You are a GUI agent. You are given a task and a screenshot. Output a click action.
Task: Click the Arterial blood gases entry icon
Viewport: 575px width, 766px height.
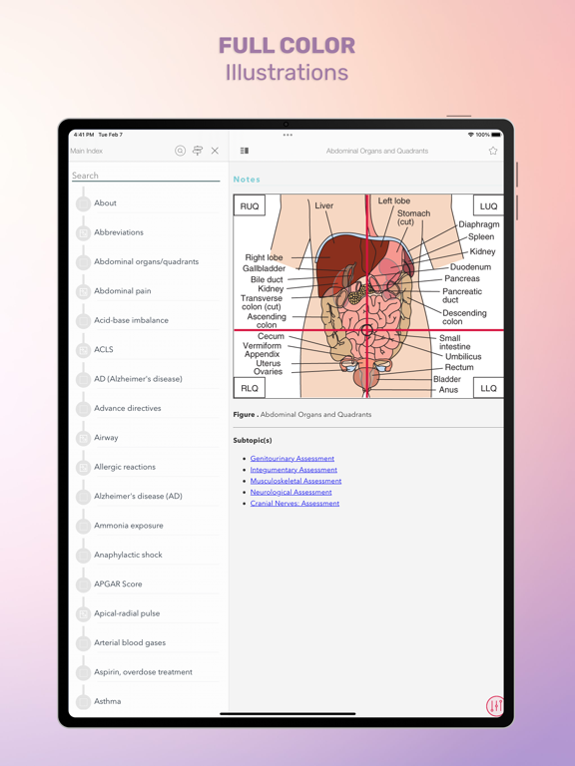[x=83, y=643]
